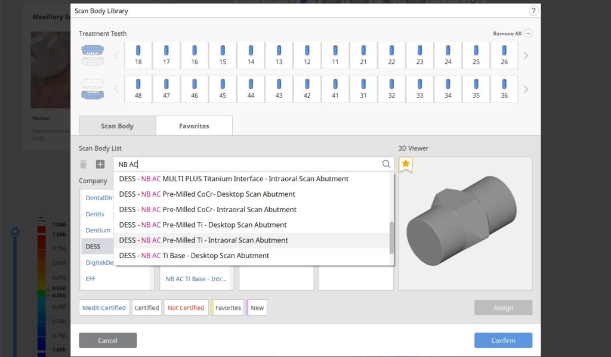
Task: Select the mandible jaw icon
Action: tap(92, 89)
